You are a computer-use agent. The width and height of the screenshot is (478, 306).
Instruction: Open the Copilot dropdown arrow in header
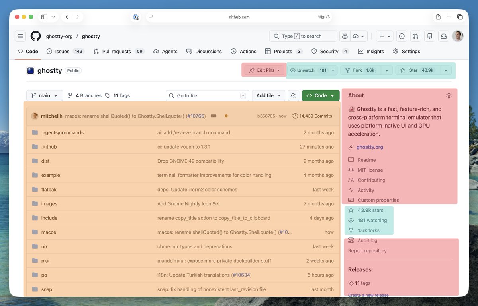pyautogui.click(x=359, y=36)
